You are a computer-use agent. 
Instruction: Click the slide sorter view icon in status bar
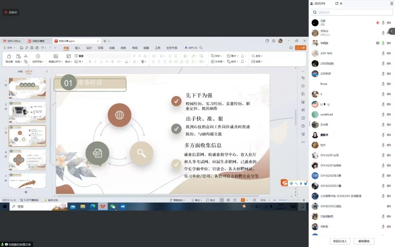tap(228, 200)
